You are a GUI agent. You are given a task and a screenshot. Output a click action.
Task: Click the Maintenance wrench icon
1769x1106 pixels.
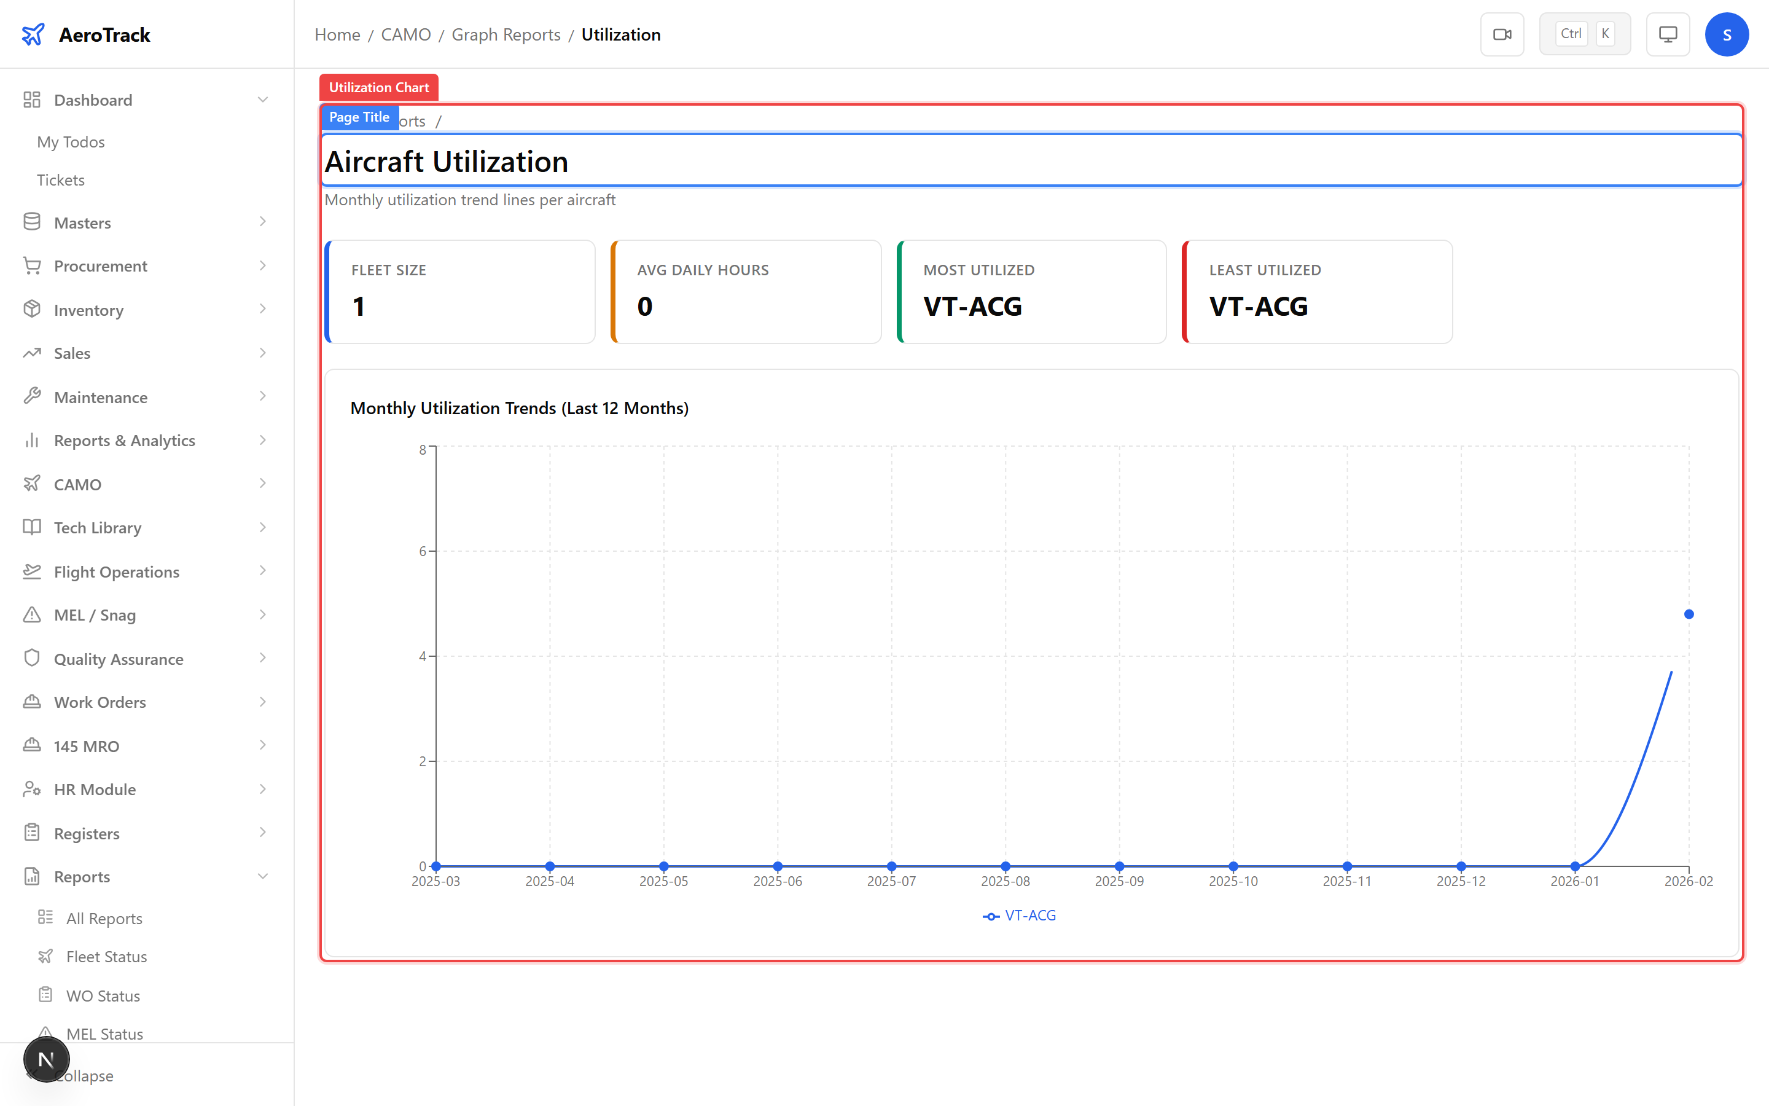31,396
